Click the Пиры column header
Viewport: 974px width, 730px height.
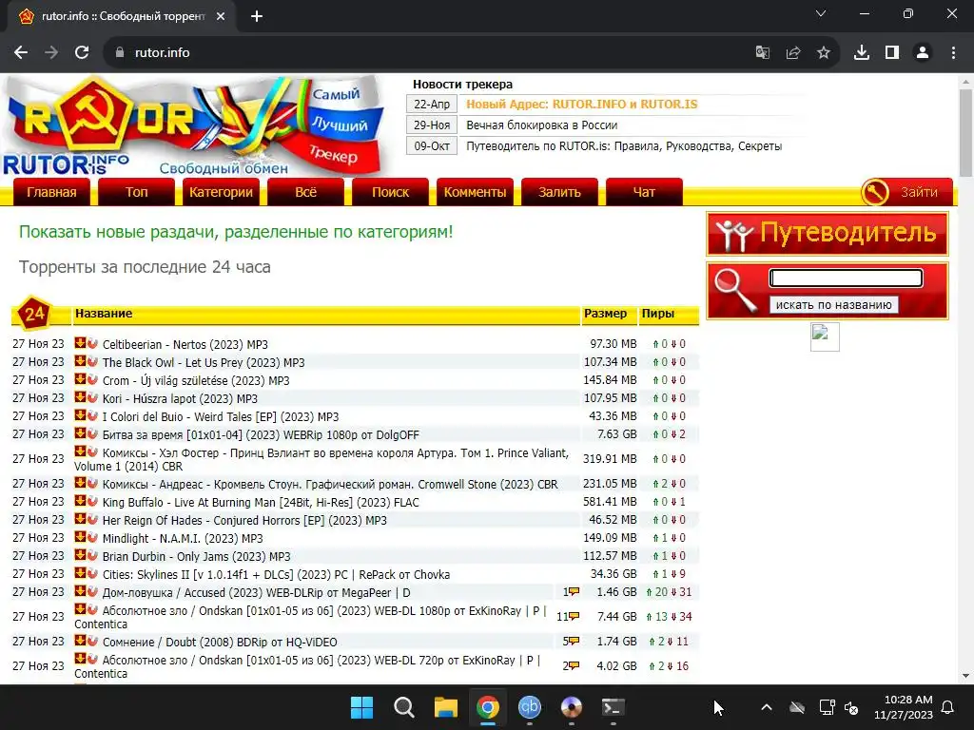[x=658, y=314]
